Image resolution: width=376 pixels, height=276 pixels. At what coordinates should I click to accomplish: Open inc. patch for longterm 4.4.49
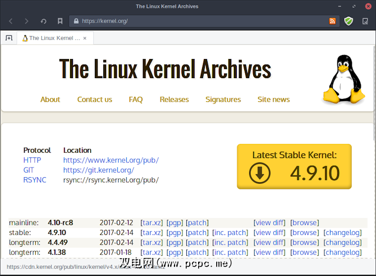coord(230,243)
